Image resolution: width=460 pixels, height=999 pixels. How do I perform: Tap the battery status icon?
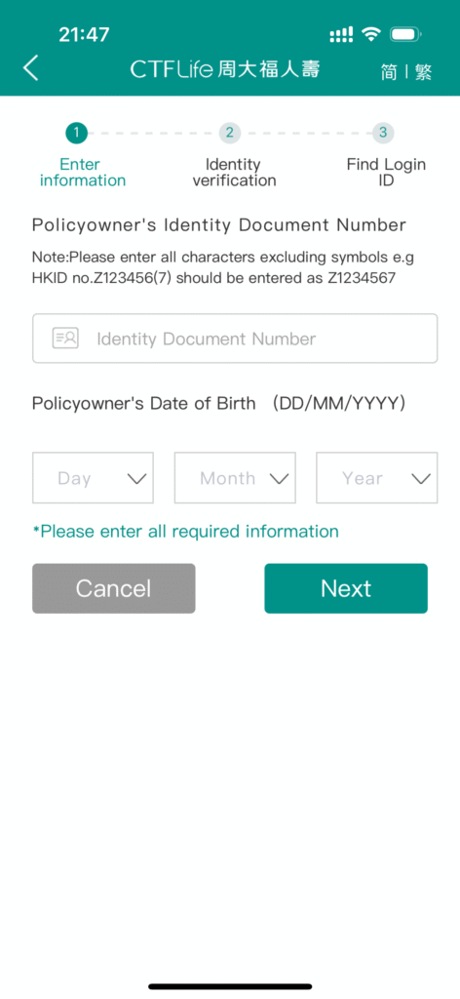(405, 34)
